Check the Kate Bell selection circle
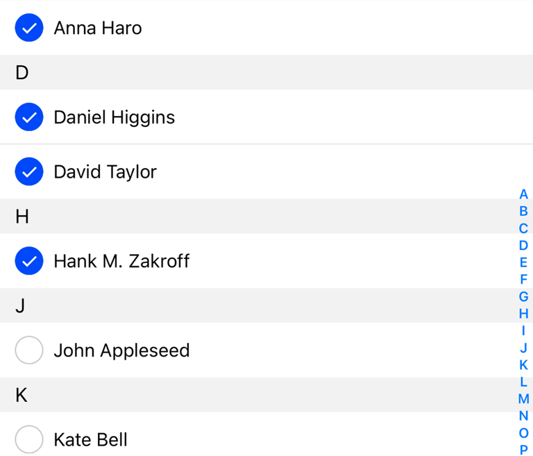 tap(29, 439)
